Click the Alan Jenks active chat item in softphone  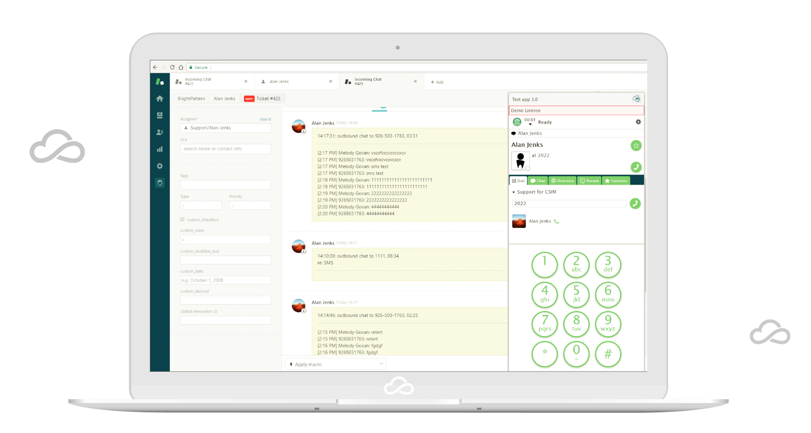point(576,133)
